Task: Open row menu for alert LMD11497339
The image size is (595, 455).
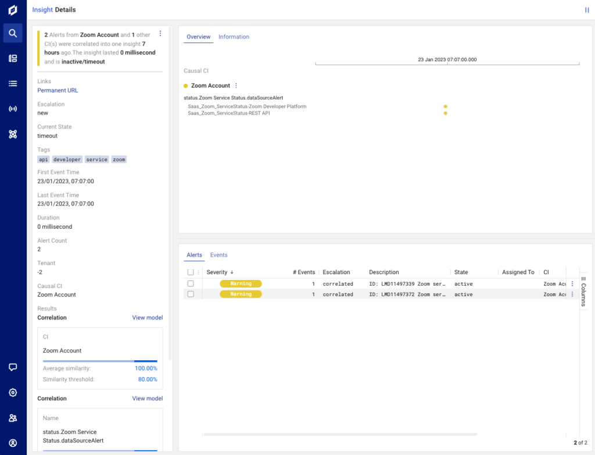Action: (572, 284)
